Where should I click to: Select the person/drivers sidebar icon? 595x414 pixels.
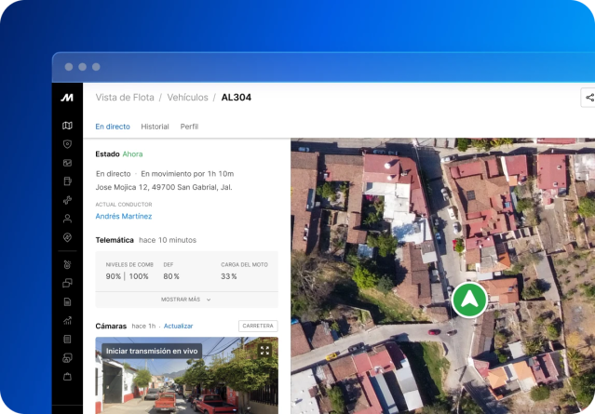pyautogui.click(x=67, y=219)
